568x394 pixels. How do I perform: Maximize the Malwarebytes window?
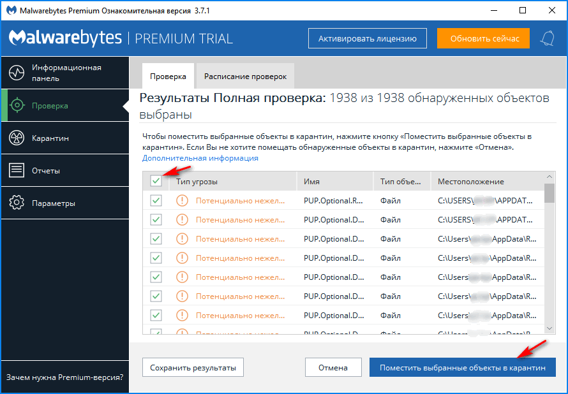pos(522,10)
